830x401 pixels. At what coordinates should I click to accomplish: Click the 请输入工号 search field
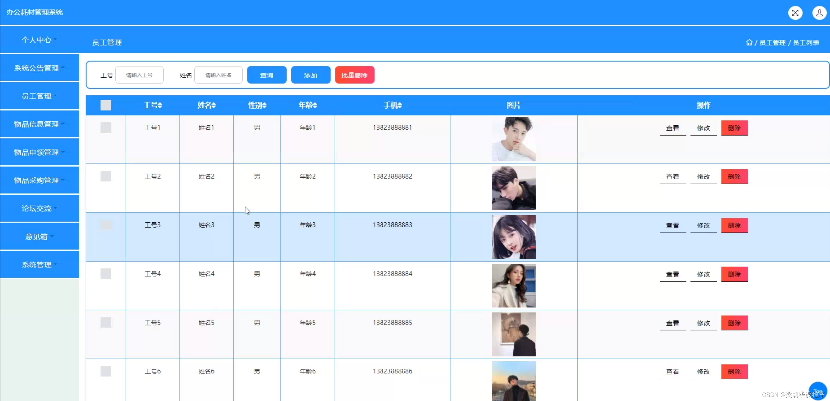(139, 75)
